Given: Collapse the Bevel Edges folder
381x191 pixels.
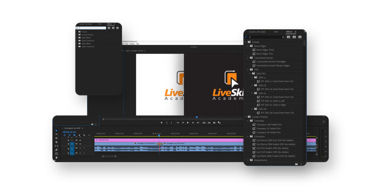Looking at the screenshot, I should [x=247, y=46].
